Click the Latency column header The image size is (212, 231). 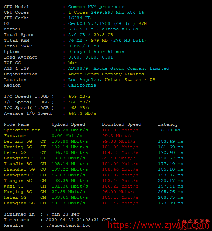point(168,124)
